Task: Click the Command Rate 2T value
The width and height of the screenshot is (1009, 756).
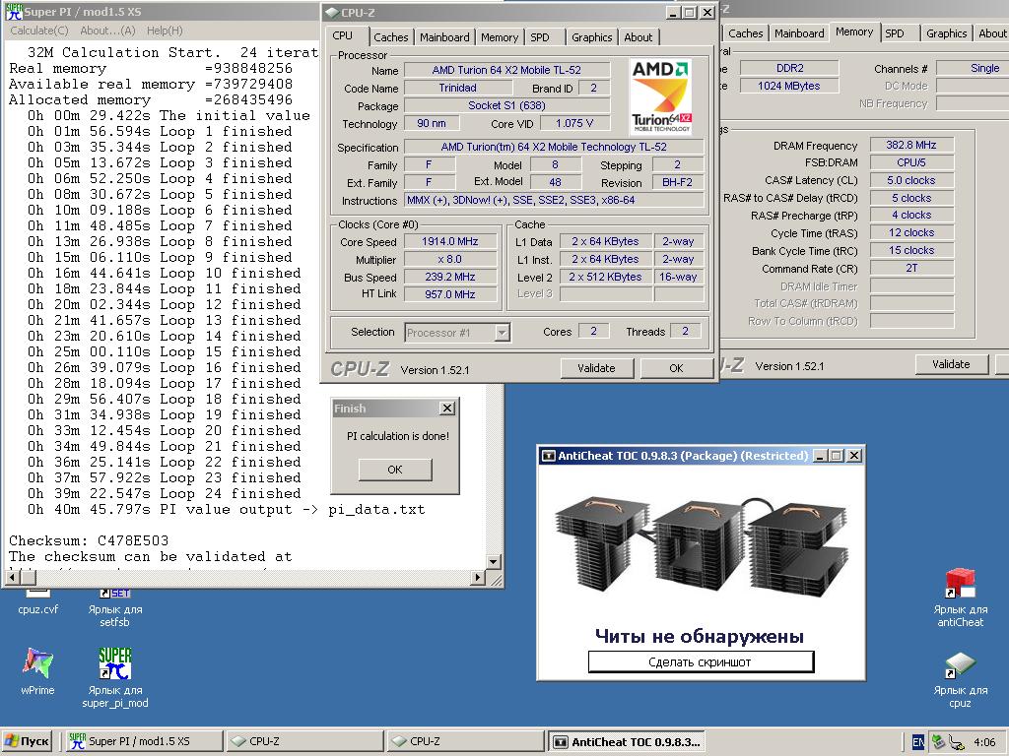Action: point(911,268)
